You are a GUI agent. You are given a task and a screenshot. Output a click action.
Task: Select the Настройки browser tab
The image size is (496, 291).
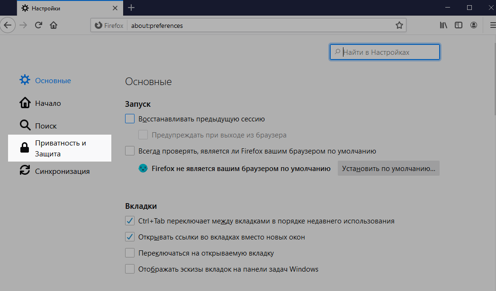(70, 8)
